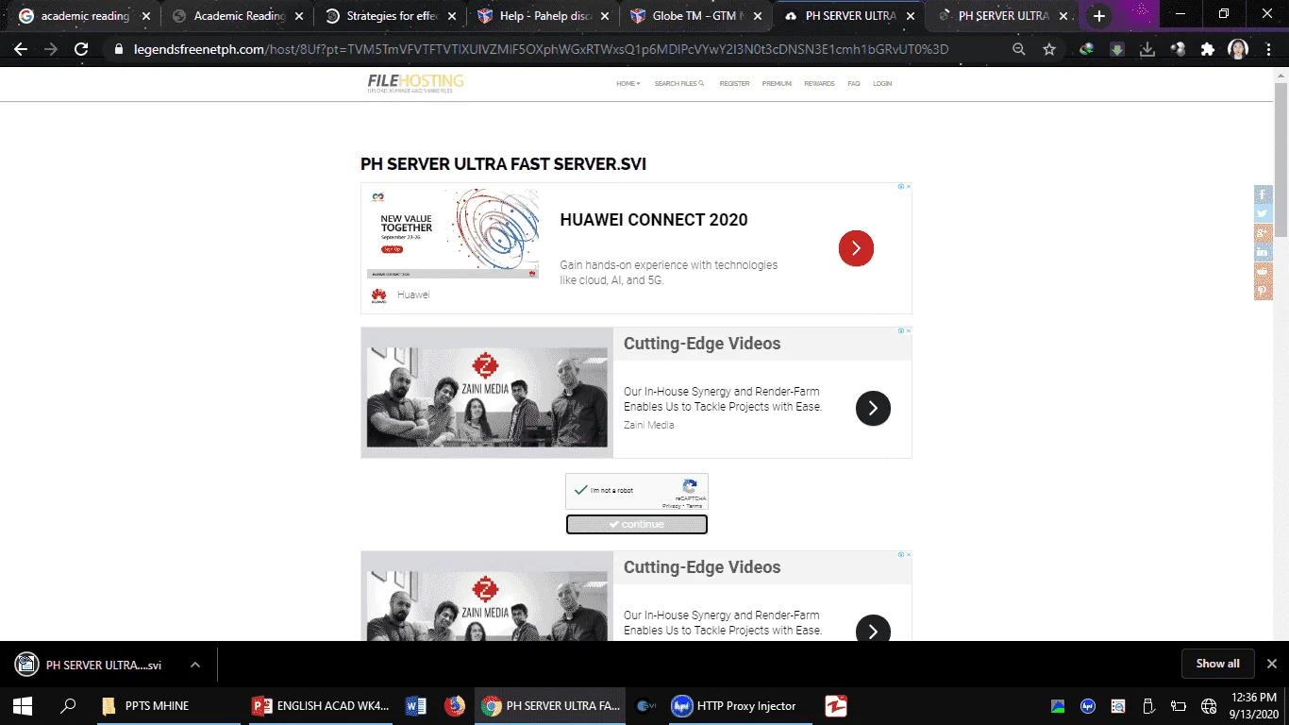Click battery icon in system tray

click(x=1179, y=705)
